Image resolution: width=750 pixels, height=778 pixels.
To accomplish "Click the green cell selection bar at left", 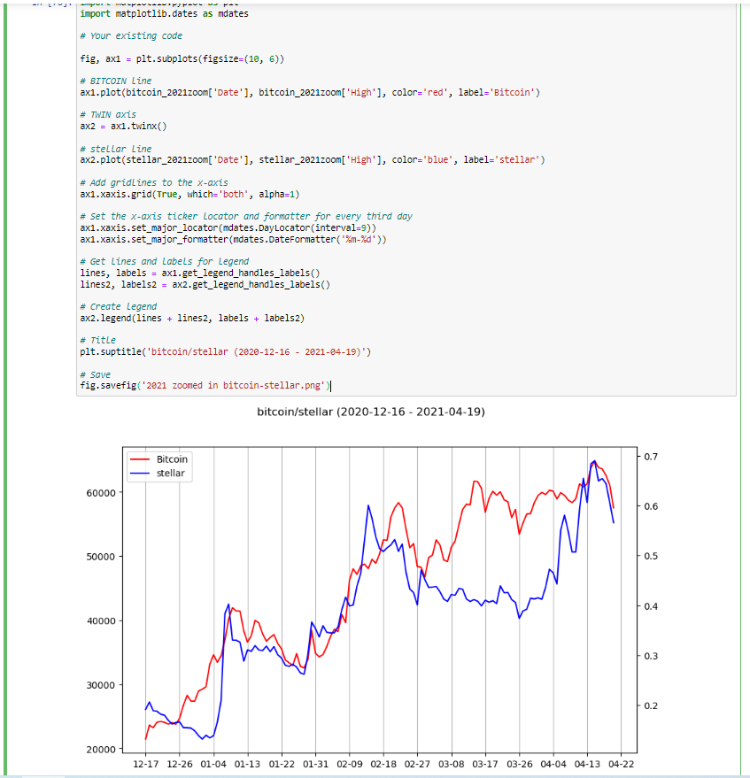I will point(6,389).
